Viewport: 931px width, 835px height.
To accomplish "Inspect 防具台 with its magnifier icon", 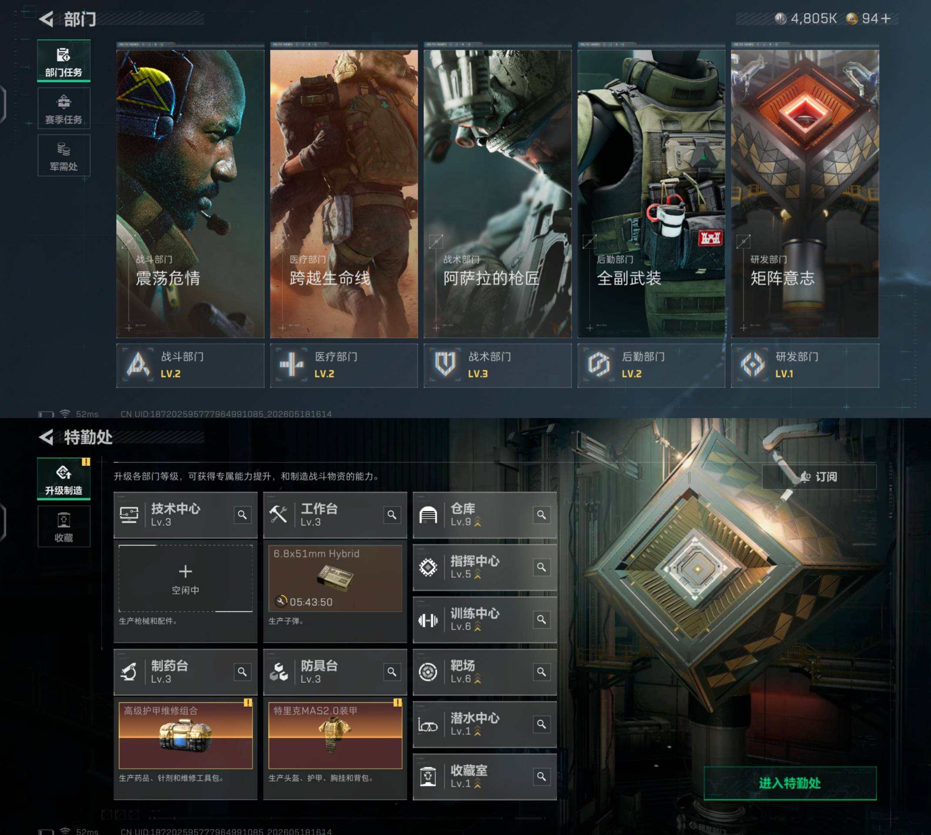I will point(392,672).
